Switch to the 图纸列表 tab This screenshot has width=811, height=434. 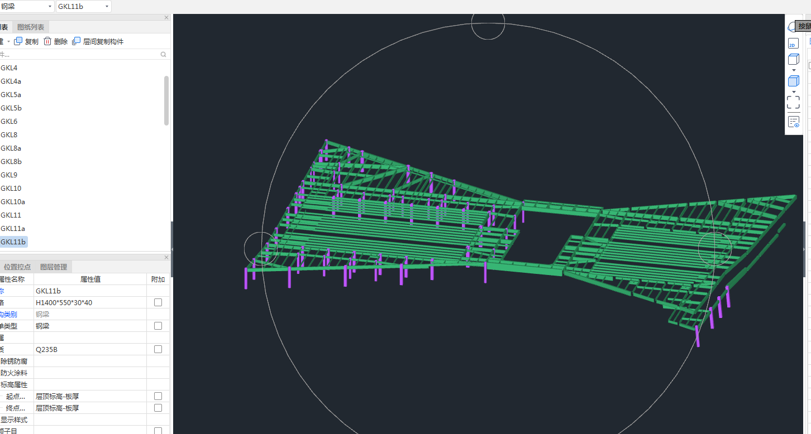31,27
